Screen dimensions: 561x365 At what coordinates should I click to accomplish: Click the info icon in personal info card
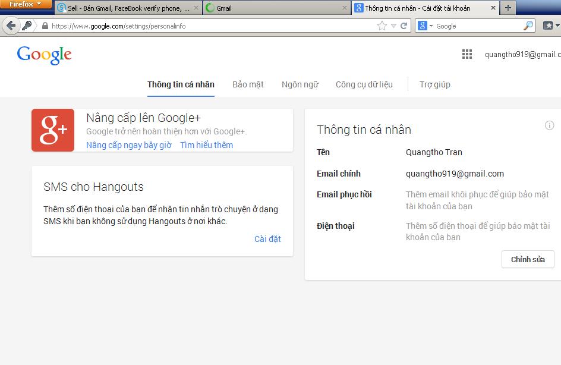pyautogui.click(x=549, y=125)
